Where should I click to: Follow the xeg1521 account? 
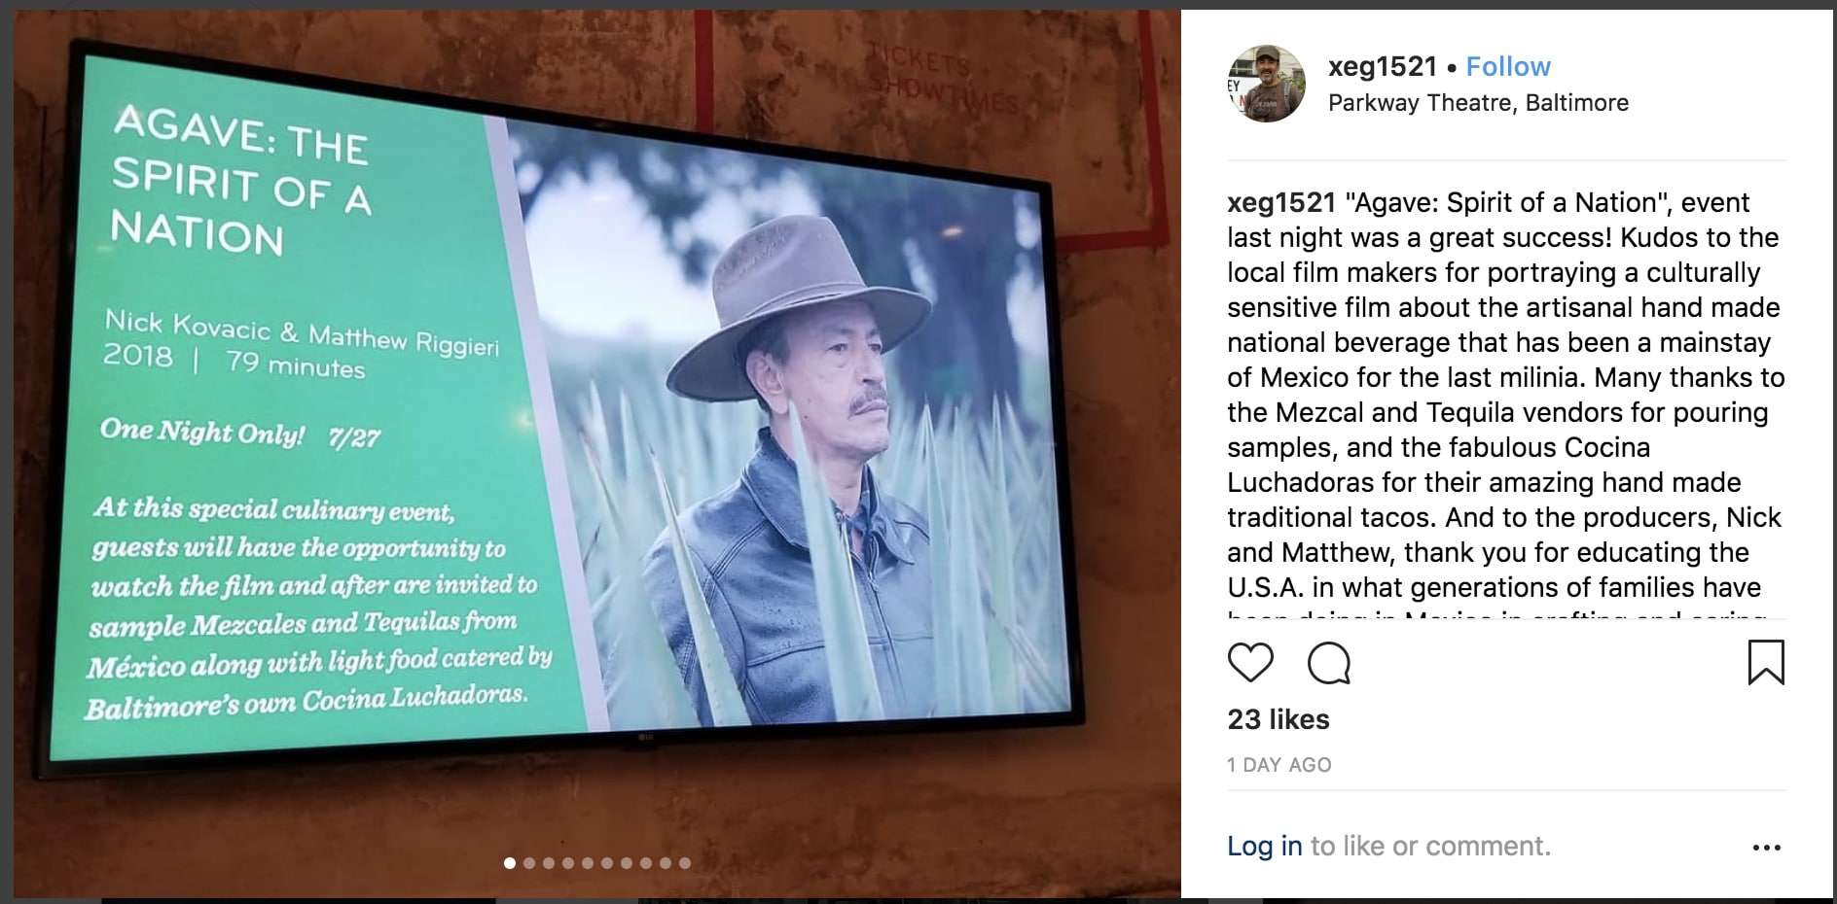coord(1508,66)
